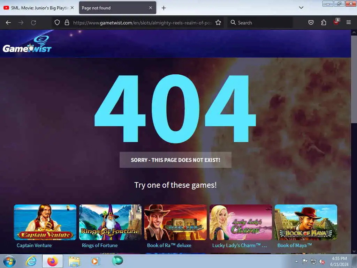Bookmark this page with the star icon
Image resolution: width=357 pixels, height=268 pixels.
[x=218, y=23]
